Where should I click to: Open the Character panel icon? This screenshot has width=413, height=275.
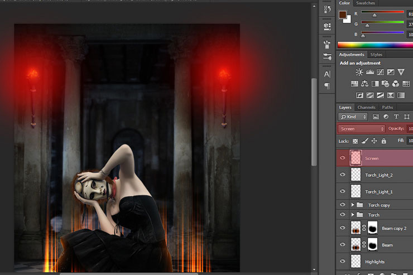click(x=327, y=74)
